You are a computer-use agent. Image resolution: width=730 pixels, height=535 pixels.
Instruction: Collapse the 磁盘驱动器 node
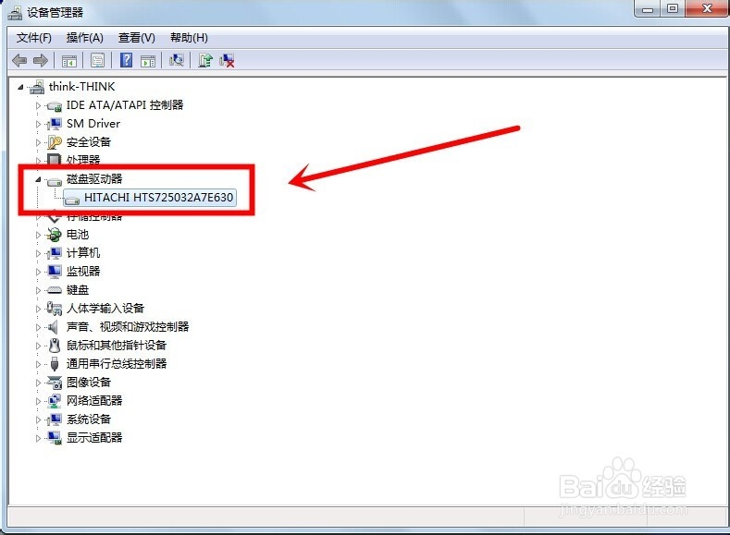tap(38, 179)
